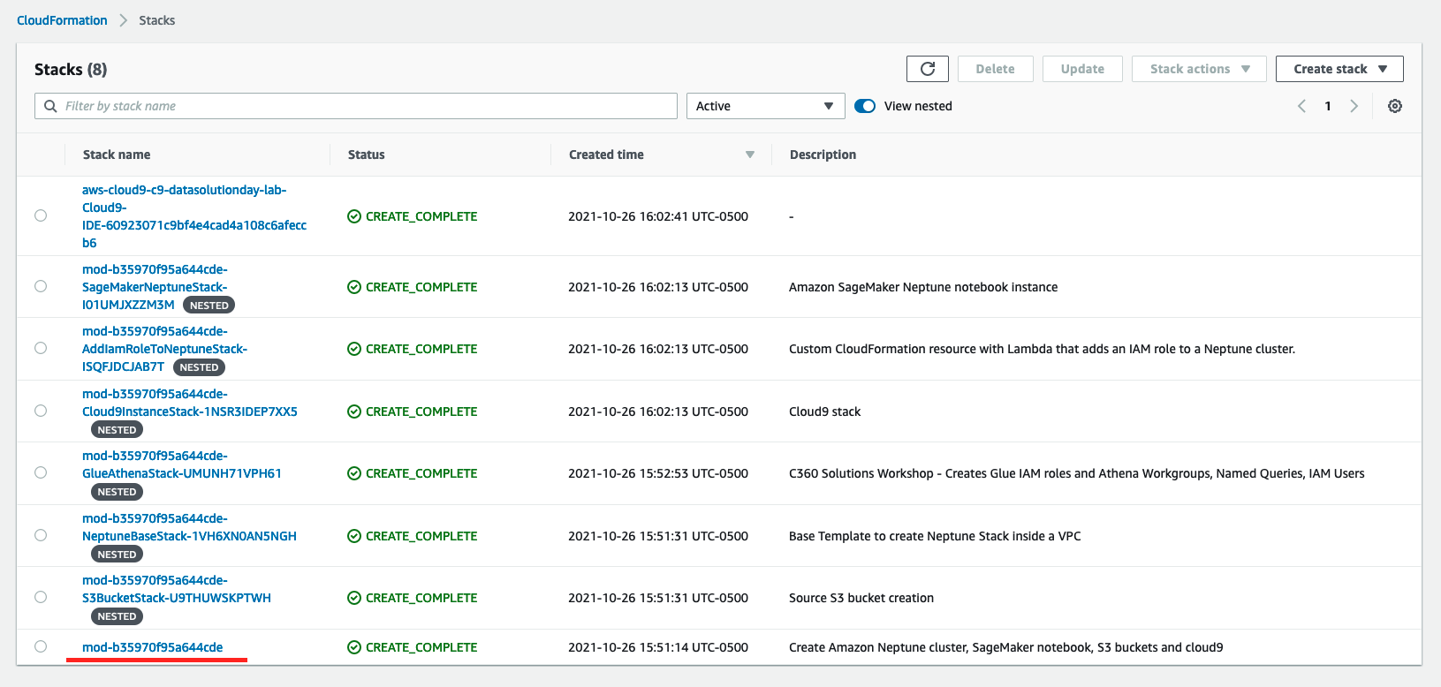Open the Active status filter dropdown
The image size is (1441, 687).
click(764, 106)
